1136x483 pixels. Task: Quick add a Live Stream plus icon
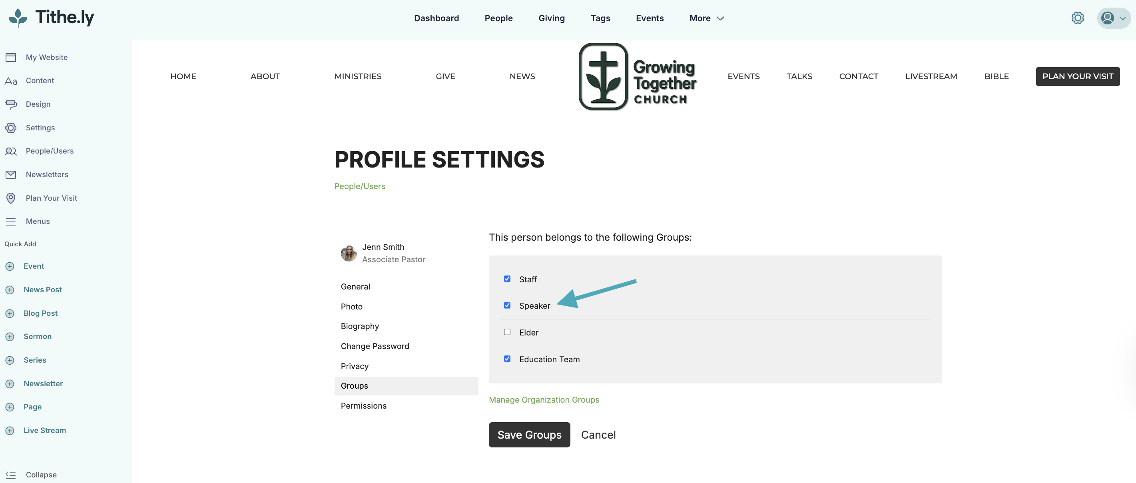tap(10, 431)
